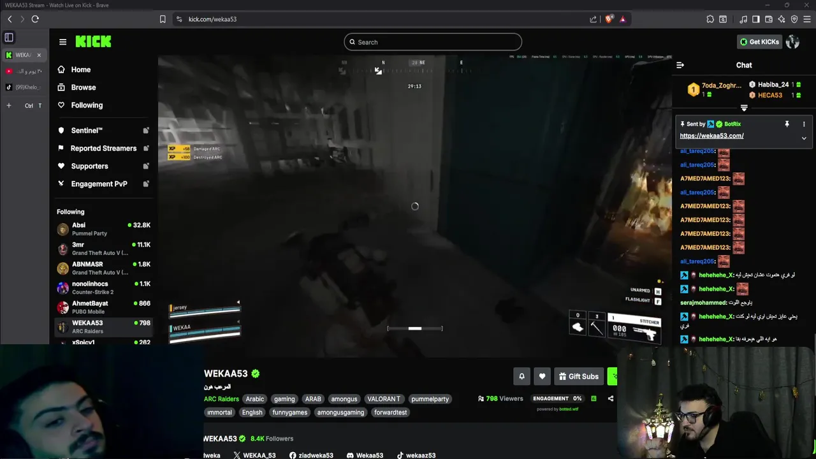Open Supporters sidebar item
Viewport: 816px width, 459px height.
(x=103, y=166)
